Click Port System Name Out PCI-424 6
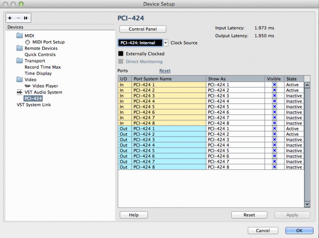 (x=169, y=156)
